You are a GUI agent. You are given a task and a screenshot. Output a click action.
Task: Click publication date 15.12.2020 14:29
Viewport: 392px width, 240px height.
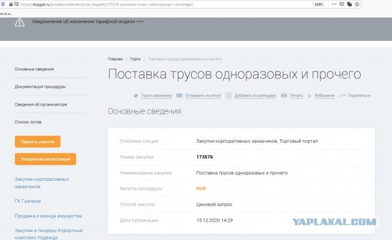(214, 220)
